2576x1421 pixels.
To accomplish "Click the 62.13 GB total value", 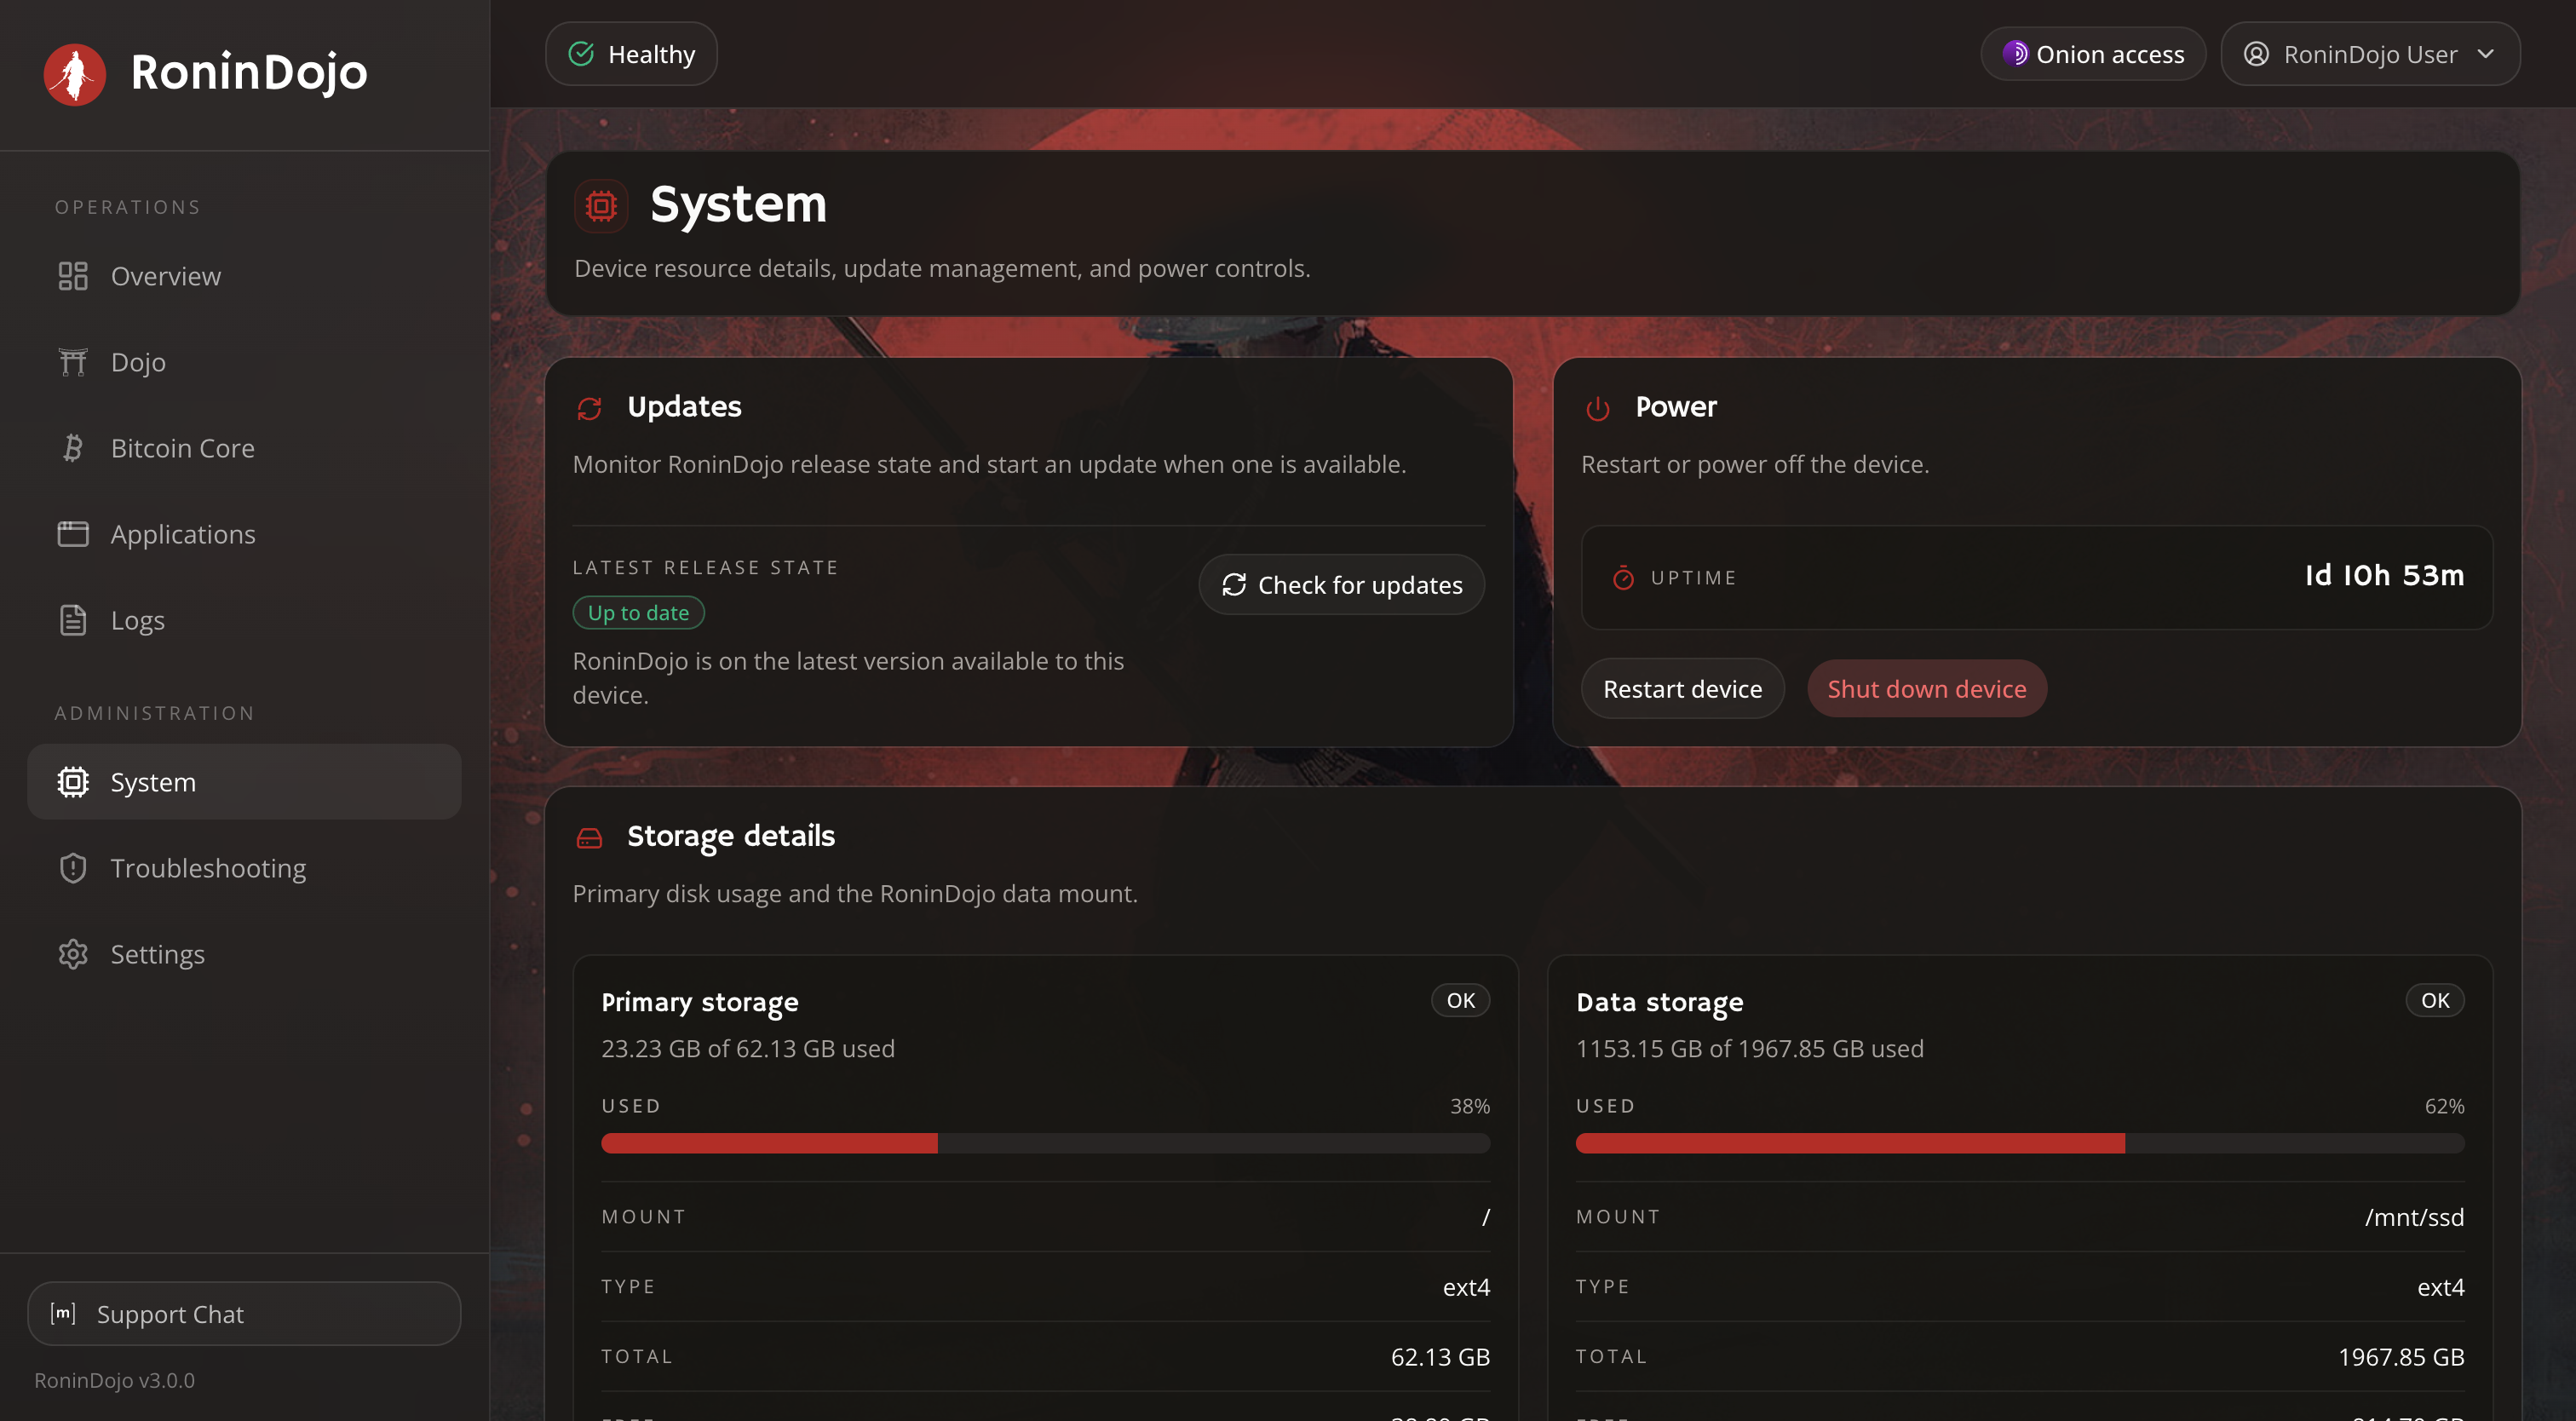I will [1440, 1357].
